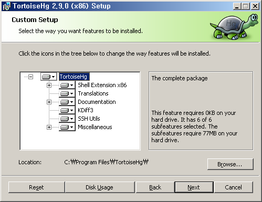Open SSH Utils feature install option dropdown
Screen dimensions: 262x202
pyautogui.click(x=67, y=119)
